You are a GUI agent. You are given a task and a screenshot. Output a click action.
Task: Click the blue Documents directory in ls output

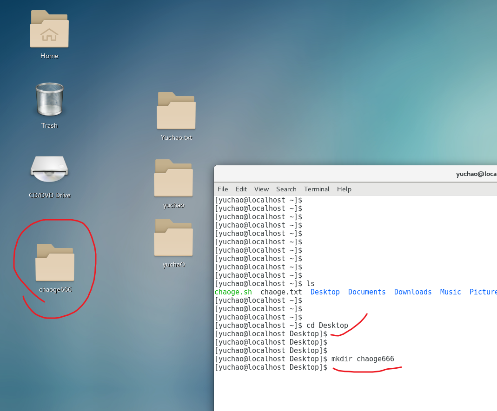(367, 292)
